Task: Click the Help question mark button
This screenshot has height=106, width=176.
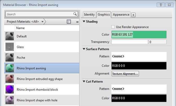Action: tap(161, 5)
